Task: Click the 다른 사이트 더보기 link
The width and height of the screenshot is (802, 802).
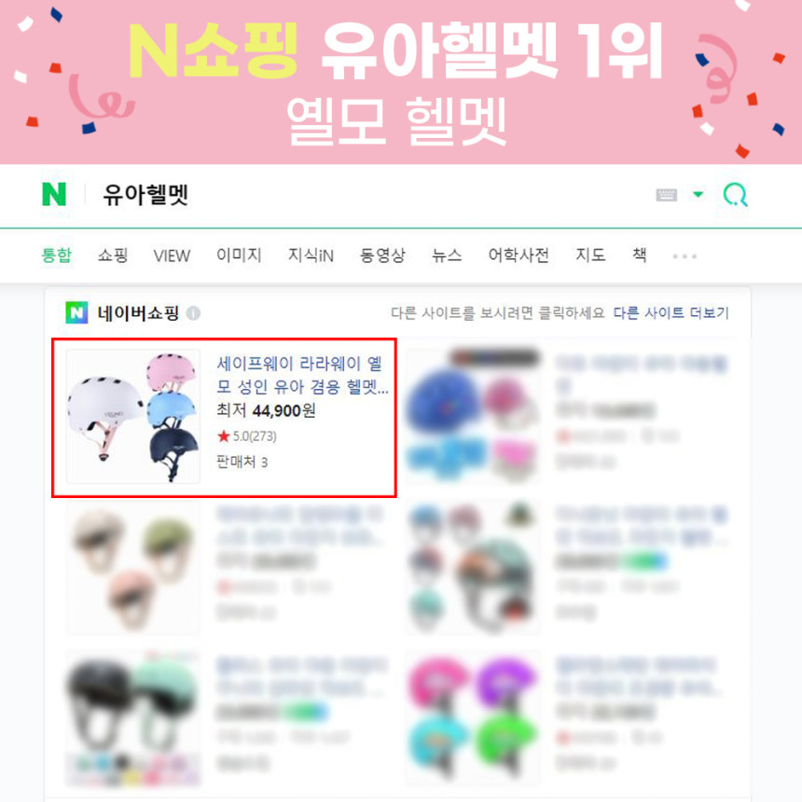Action: tap(671, 312)
